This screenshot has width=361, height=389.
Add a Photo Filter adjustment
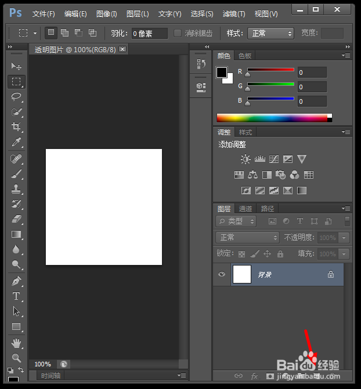point(281,175)
